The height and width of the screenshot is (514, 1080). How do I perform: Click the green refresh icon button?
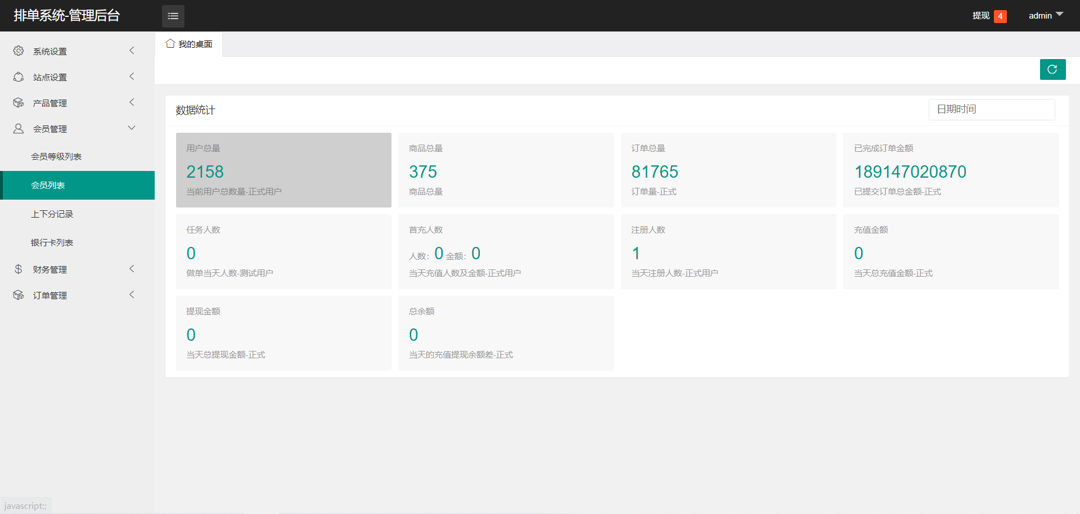coord(1052,70)
